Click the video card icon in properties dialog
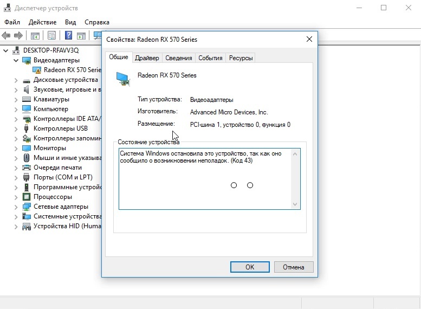421x309 pixels. pos(123,79)
